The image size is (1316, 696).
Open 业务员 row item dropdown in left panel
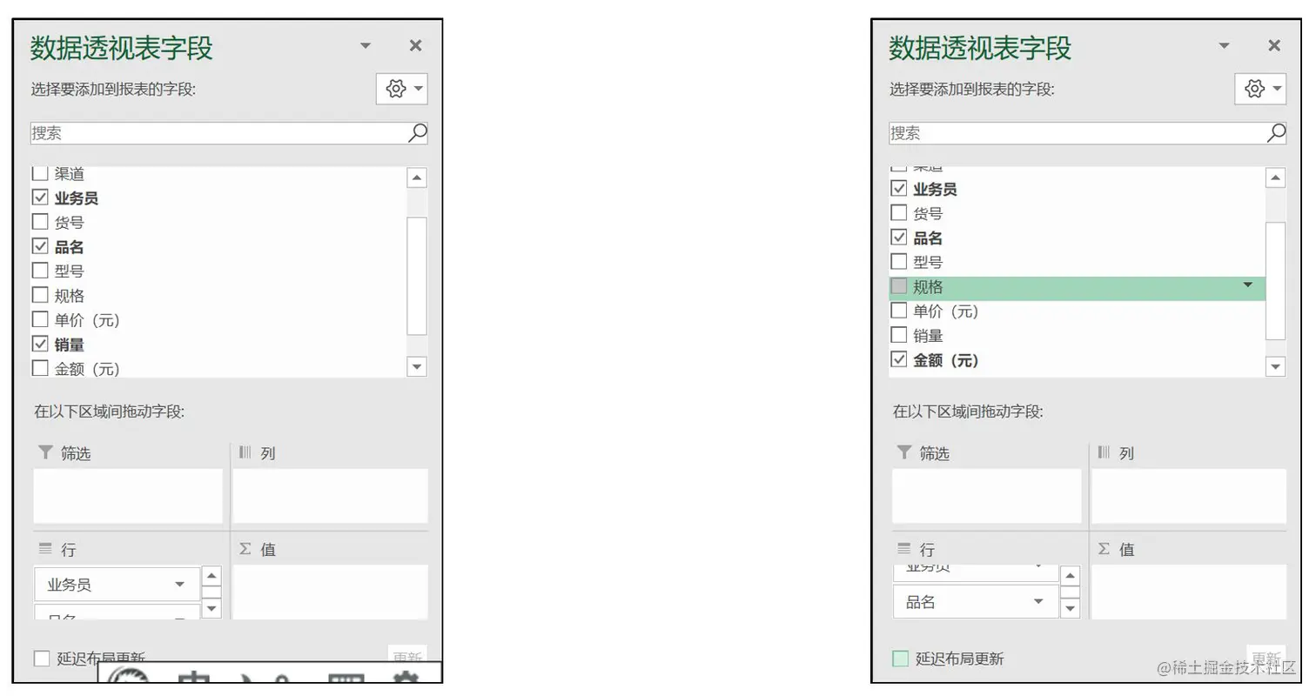[180, 585]
